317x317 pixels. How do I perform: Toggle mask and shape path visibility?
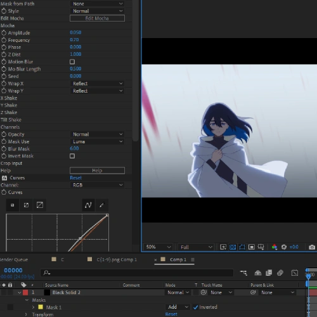coord(242,247)
